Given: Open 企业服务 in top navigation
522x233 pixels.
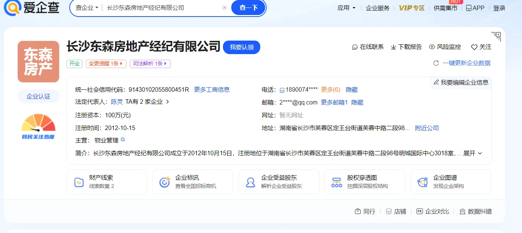Looking at the screenshot, I should click(x=377, y=8).
